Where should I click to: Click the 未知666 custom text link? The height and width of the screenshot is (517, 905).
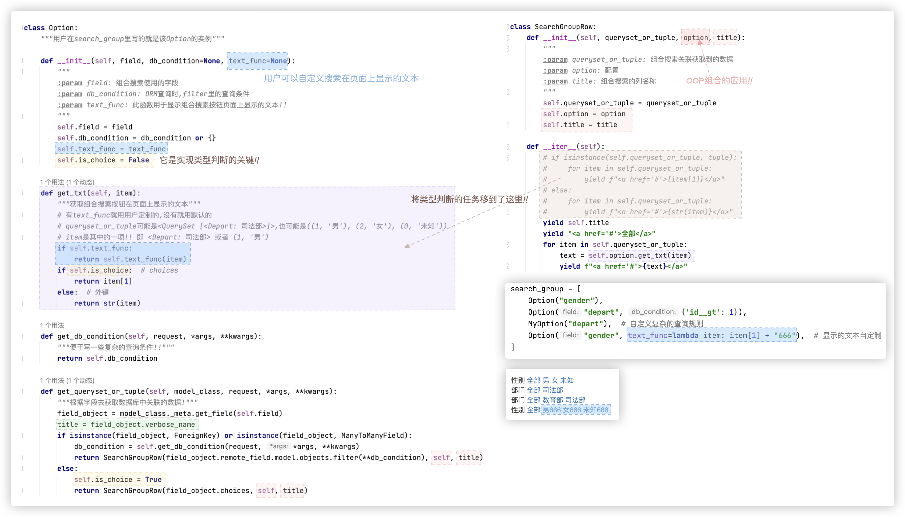595,410
